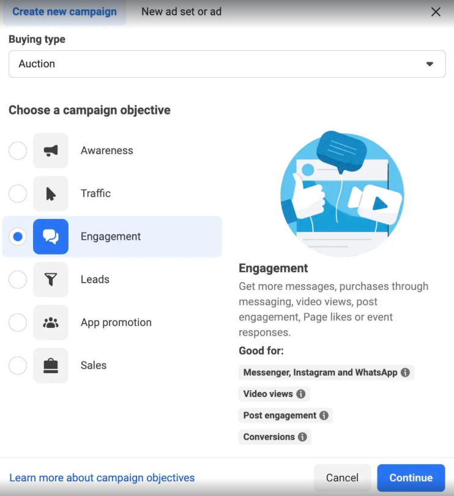The height and width of the screenshot is (496, 454).
Task: Close the campaign creation dialog
Action: coord(436,12)
